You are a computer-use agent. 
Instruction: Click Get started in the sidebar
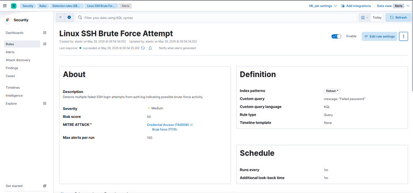coord(14,186)
